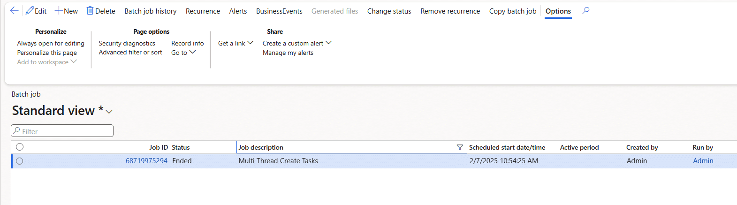737x205 pixels.
Task: Click the search magnifier icon in toolbar
Action: (585, 11)
